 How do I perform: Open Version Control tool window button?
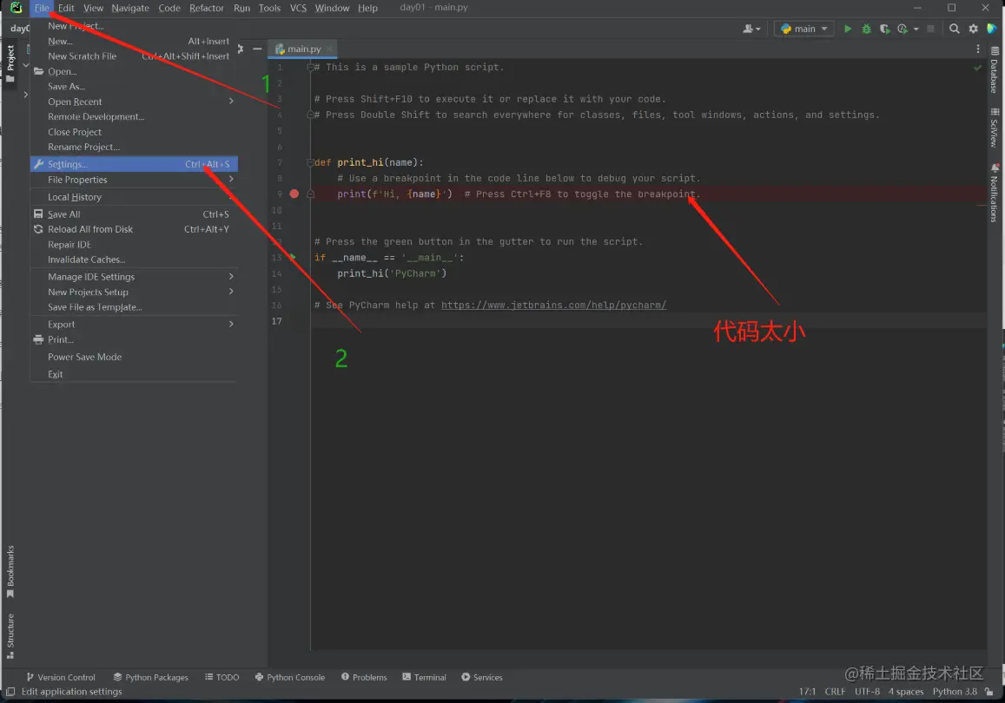click(61, 677)
